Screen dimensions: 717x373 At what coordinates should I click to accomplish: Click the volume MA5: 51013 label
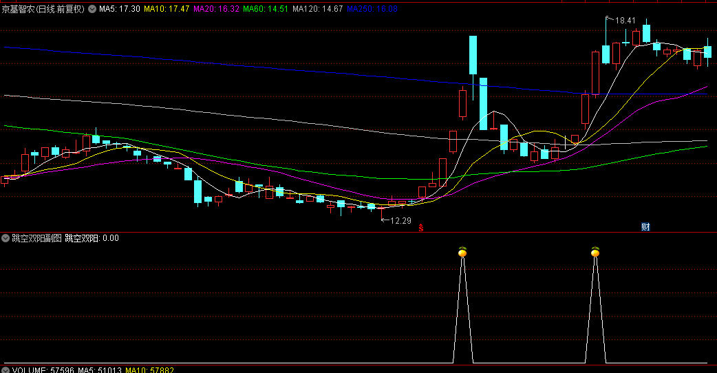pos(100,370)
